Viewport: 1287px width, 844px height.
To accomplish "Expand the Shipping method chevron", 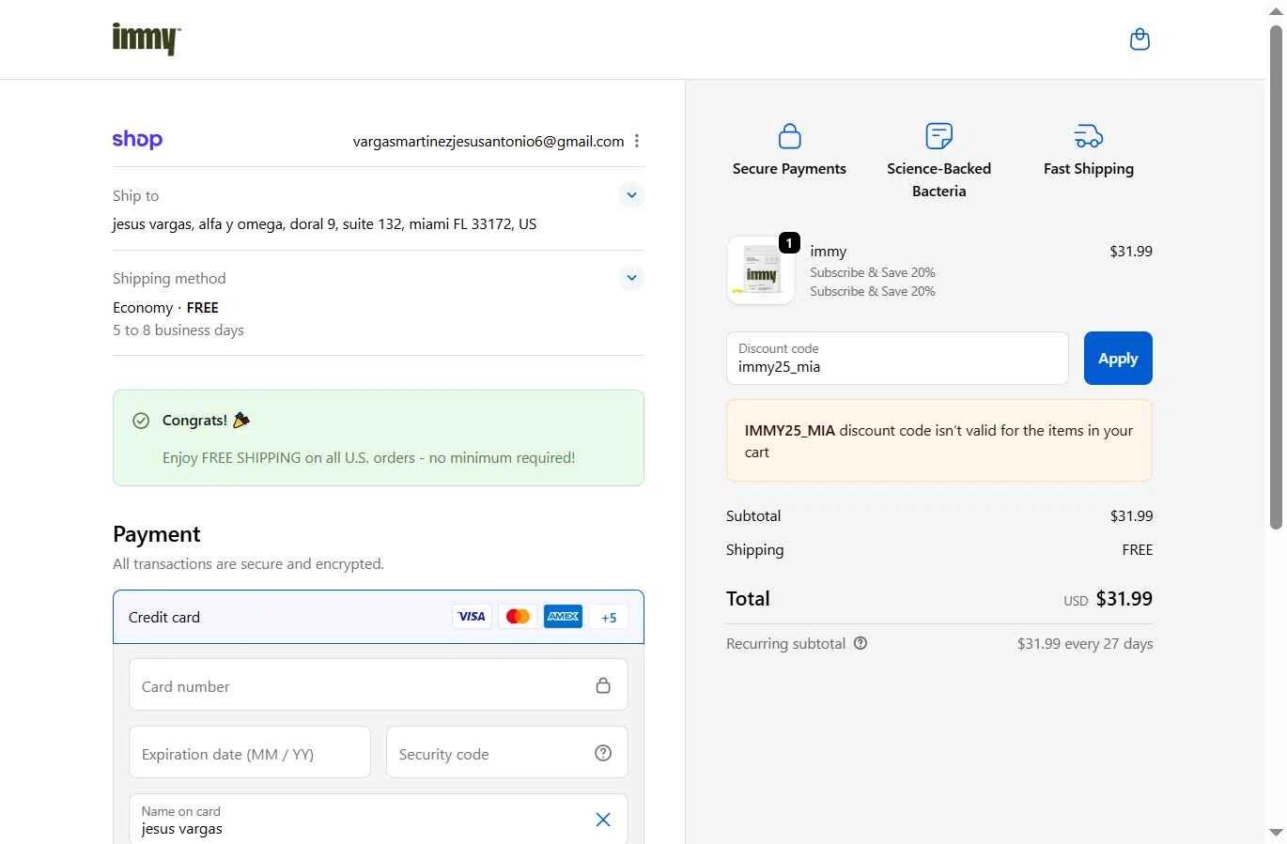I will click(631, 278).
